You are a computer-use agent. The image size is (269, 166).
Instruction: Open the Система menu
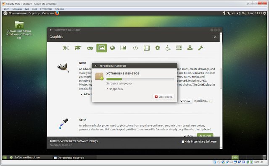[48, 13]
